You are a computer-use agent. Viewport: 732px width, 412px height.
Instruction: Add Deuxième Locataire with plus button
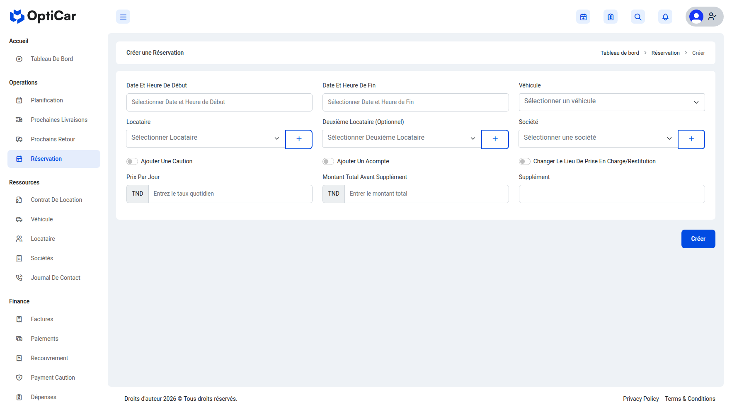[x=495, y=139]
